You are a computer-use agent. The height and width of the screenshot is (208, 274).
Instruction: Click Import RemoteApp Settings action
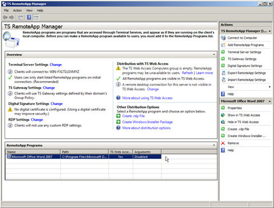(247, 79)
